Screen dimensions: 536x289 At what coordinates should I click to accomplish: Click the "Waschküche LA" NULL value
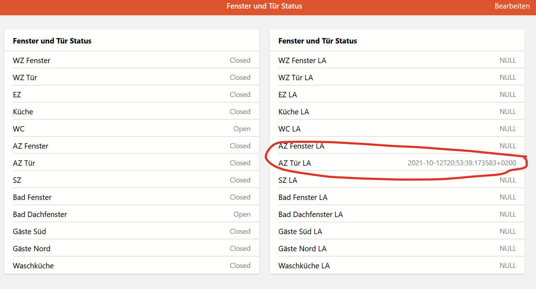pyautogui.click(x=508, y=265)
